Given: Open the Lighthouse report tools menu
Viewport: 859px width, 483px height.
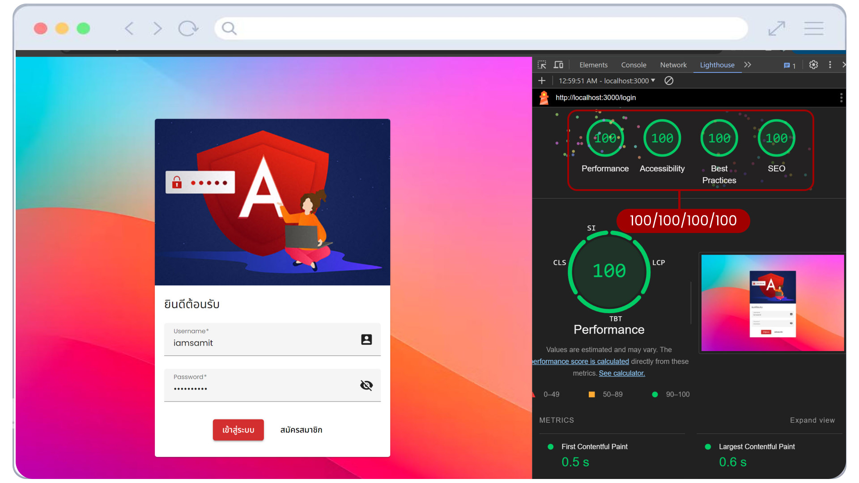Looking at the screenshot, I should point(841,97).
